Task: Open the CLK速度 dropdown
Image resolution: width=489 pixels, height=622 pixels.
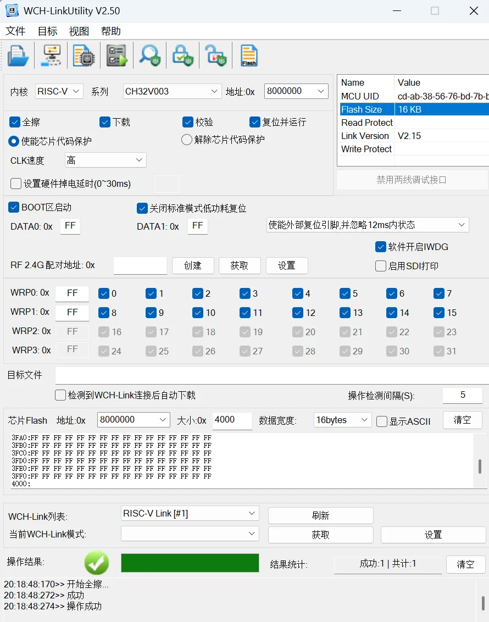Action: pyautogui.click(x=105, y=160)
